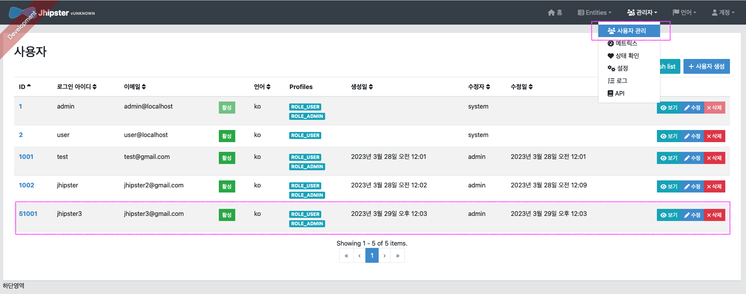Go to the home page via navbar
Image resolution: width=746 pixels, height=294 pixels.
point(555,12)
